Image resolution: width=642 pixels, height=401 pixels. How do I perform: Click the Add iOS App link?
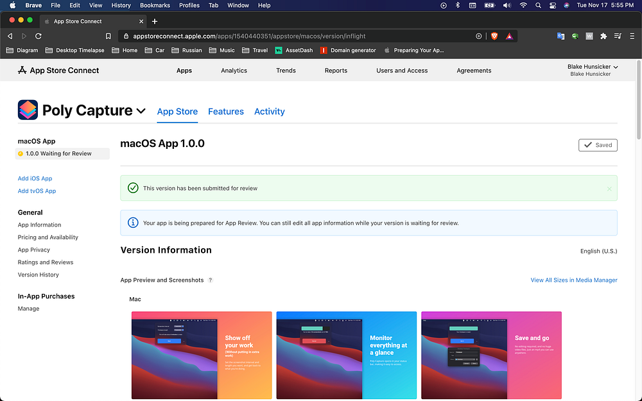(35, 178)
